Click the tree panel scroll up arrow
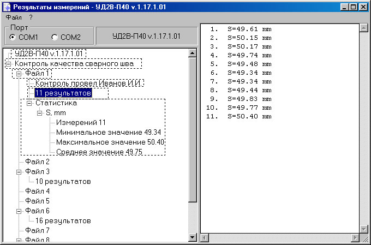Viewport: 371px width, 245px height. pyautogui.click(x=193, y=53)
